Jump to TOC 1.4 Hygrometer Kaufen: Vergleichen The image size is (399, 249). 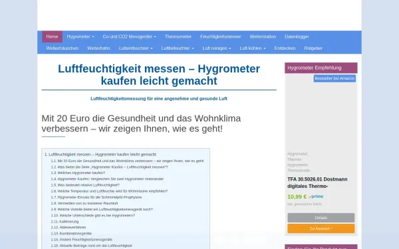point(107,179)
